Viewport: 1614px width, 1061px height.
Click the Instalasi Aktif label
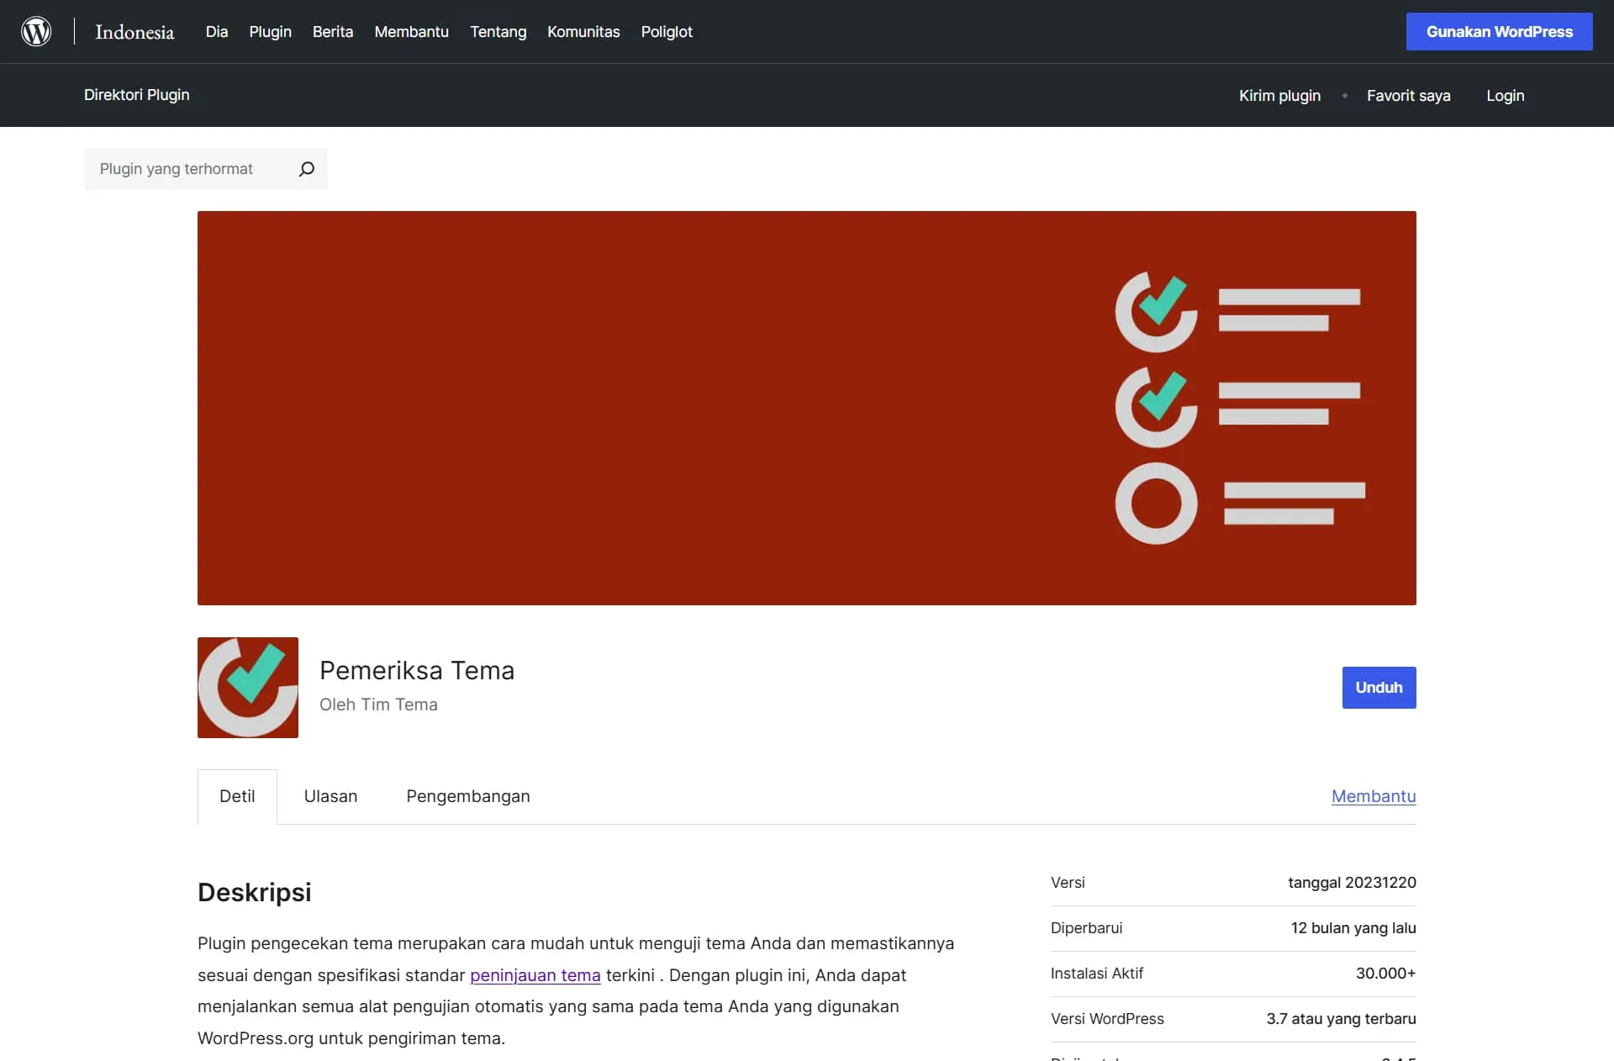pyautogui.click(x=1097, y=974)
